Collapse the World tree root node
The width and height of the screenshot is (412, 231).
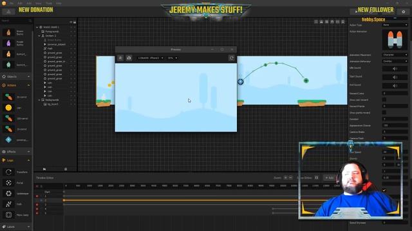[x=37, y=27]
